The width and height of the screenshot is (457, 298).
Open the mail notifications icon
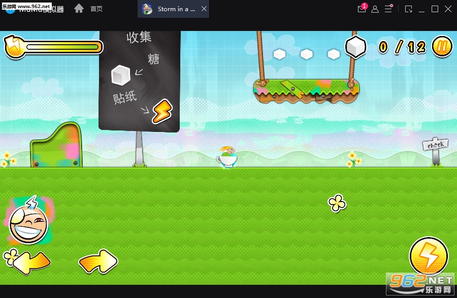pyautogui.click(x=362, y=9)
